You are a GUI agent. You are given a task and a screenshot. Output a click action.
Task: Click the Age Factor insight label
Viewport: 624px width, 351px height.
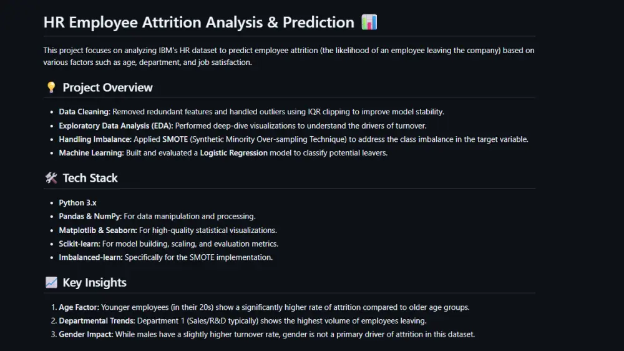79,307
